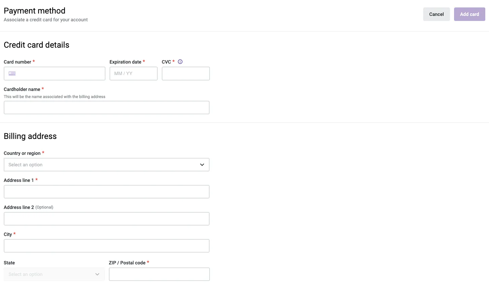Click the Credit card details heading
Screen dimensions: 489x284
coord(37,45)
